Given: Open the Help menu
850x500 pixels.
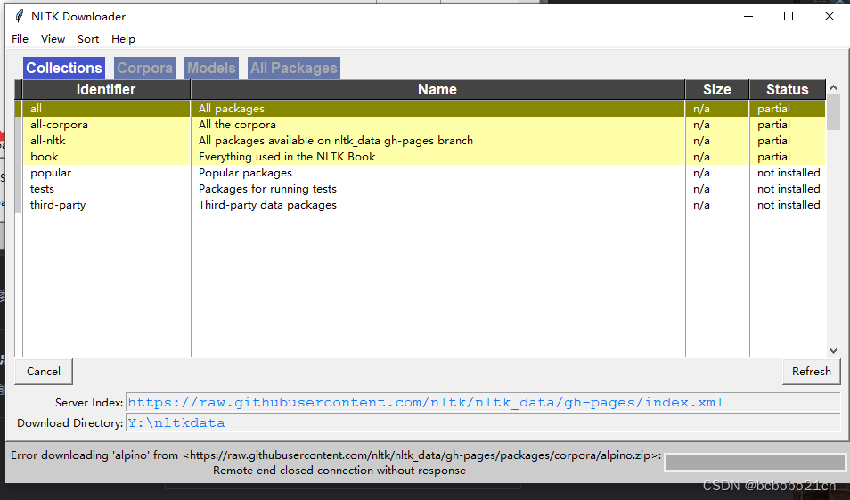Looking at the screenshot, I should 123,39.
